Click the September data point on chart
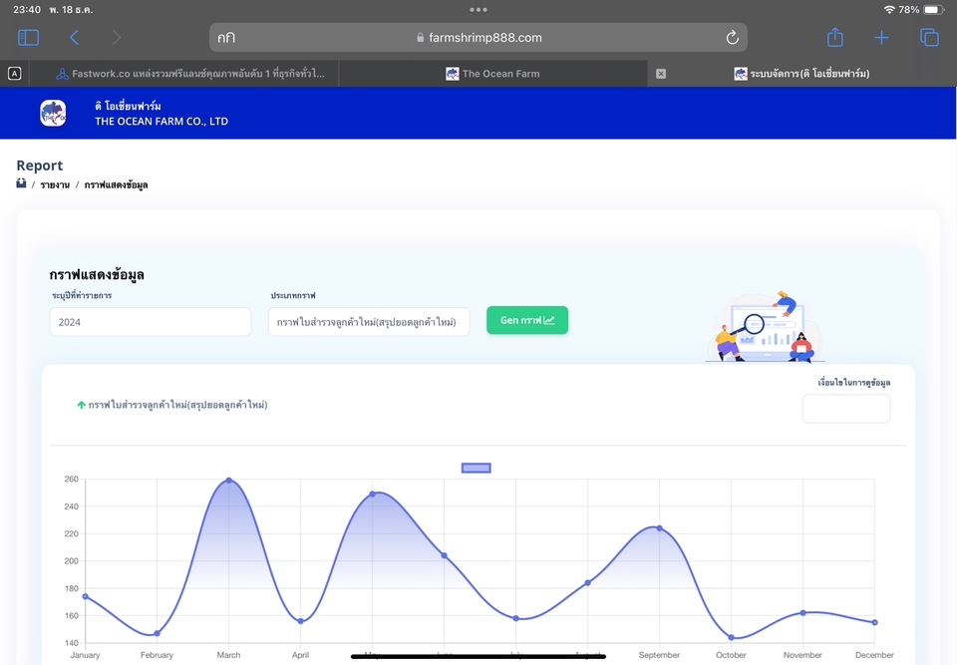This screenshot has width=957, height=665. click(x=659, y=528)
